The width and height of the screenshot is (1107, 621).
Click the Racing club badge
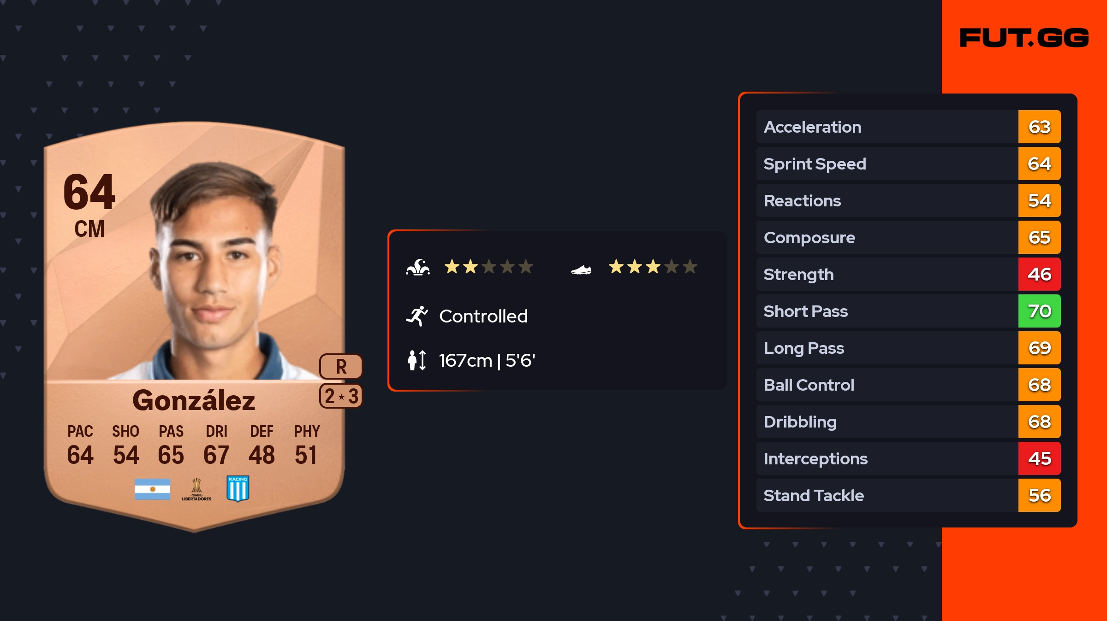tap(238, 489)
